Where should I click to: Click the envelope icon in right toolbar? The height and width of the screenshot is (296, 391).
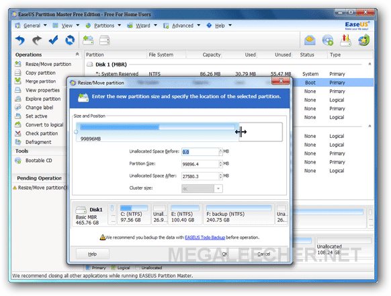click(310, 40)
